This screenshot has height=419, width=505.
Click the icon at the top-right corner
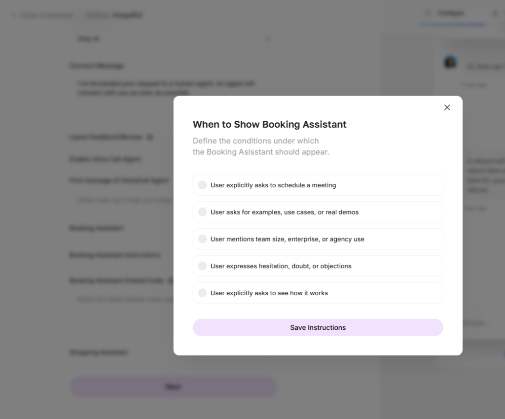tap(495, 13)
